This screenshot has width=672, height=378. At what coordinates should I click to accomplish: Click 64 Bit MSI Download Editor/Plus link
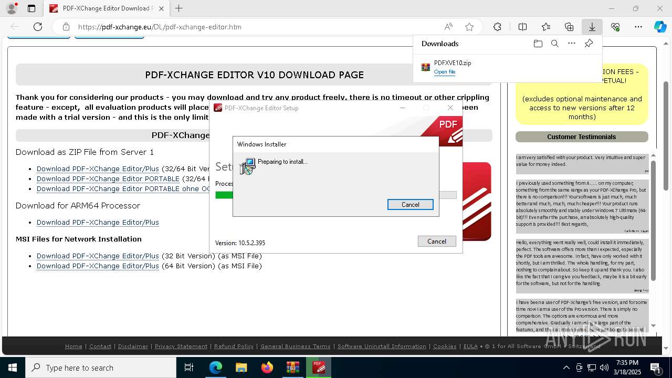click(x=98, y=266)
